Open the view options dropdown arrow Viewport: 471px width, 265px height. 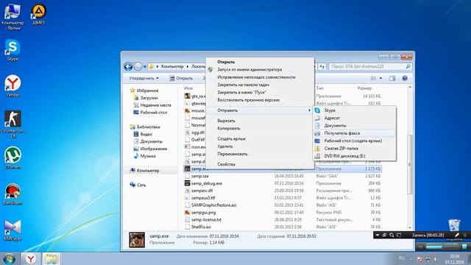tap(381, 78)
